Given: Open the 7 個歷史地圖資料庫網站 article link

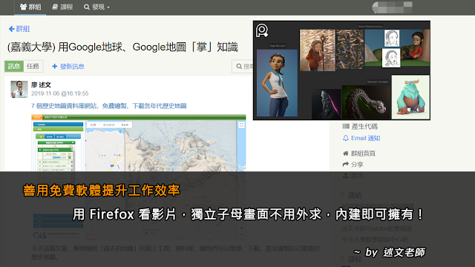Looking at the screenshot, I should pyautogui.click(x=109, y=105).
